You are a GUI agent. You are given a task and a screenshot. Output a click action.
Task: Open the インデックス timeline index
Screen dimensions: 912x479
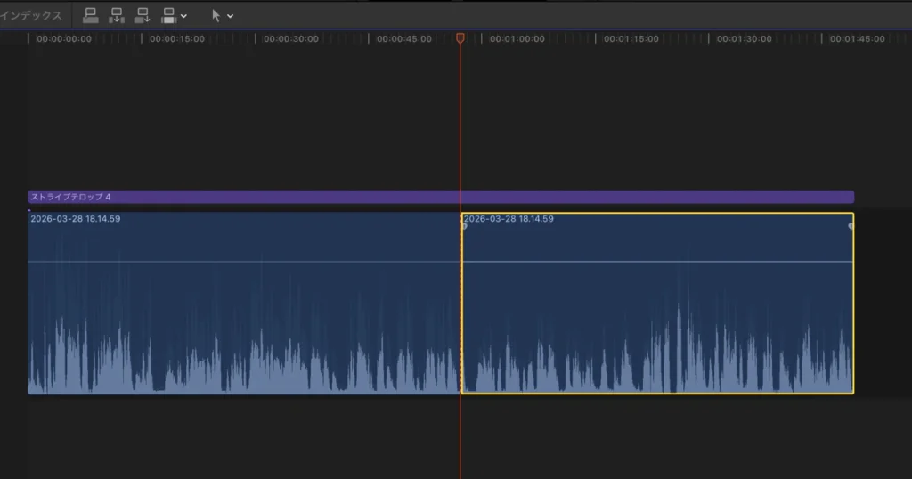tap(32, 16)
